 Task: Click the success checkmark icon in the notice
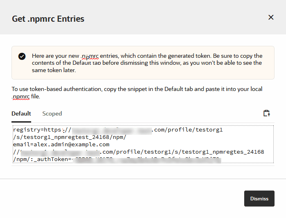(x=22, y=57)
